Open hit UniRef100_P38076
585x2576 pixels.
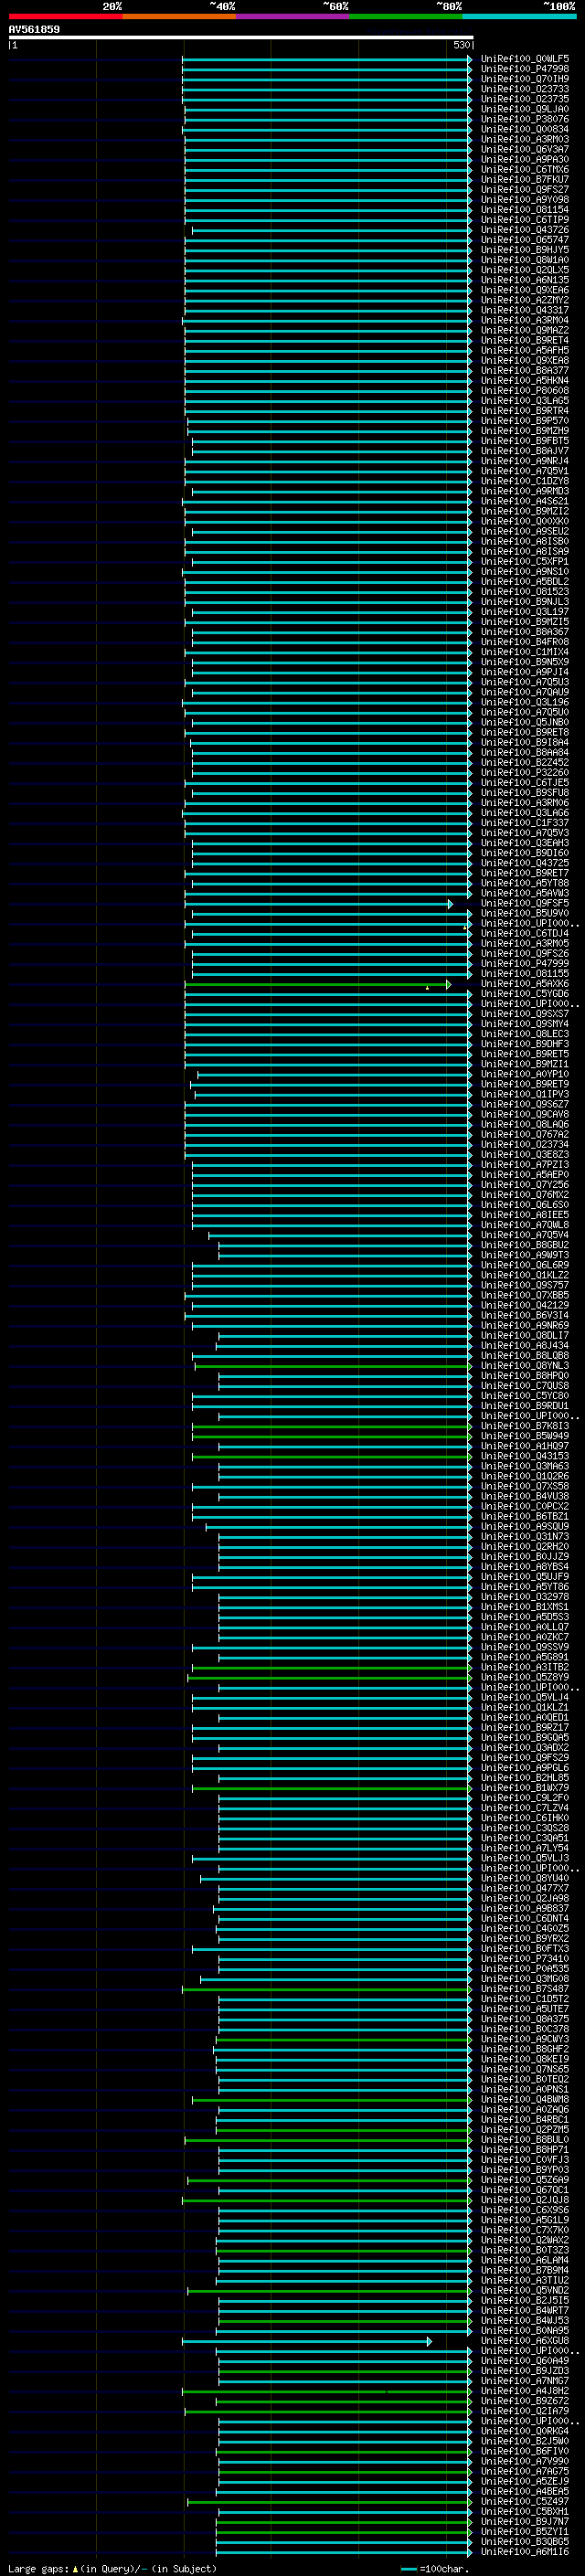click(525, 119)
